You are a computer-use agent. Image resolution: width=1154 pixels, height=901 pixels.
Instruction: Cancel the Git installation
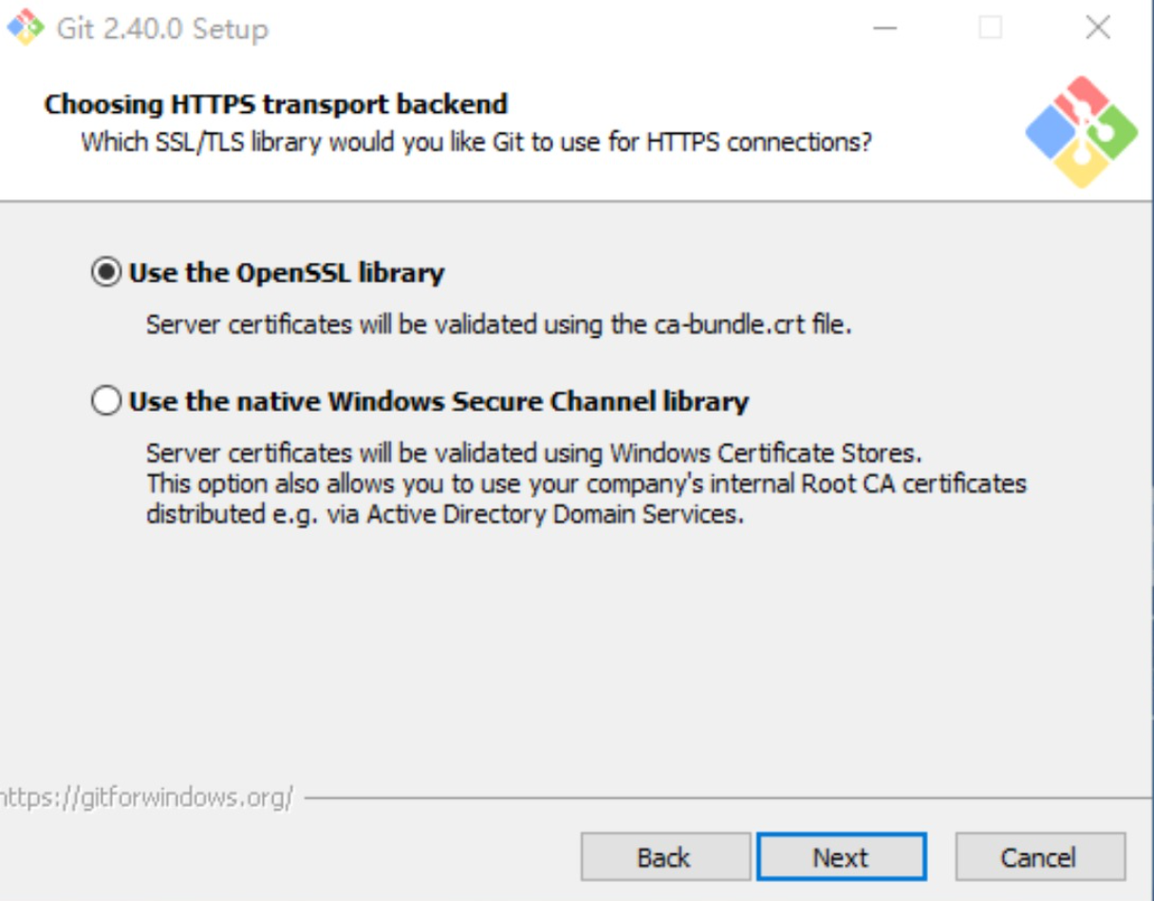[x=1039, y=857]
